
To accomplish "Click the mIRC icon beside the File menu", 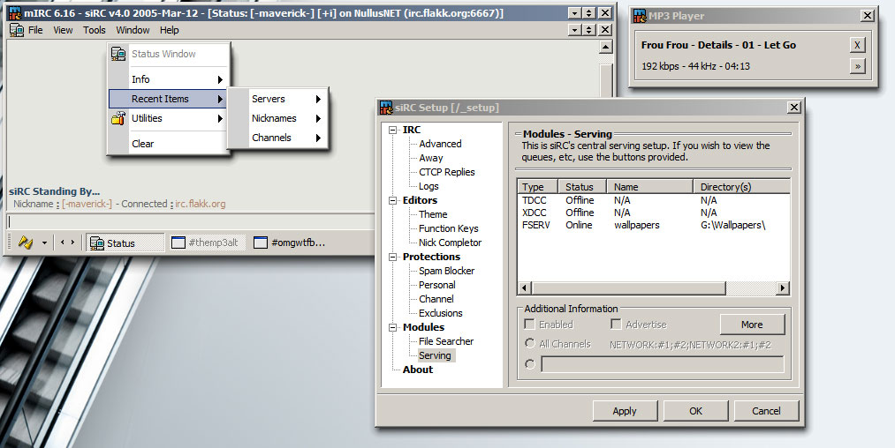I will tap(17, 30).
